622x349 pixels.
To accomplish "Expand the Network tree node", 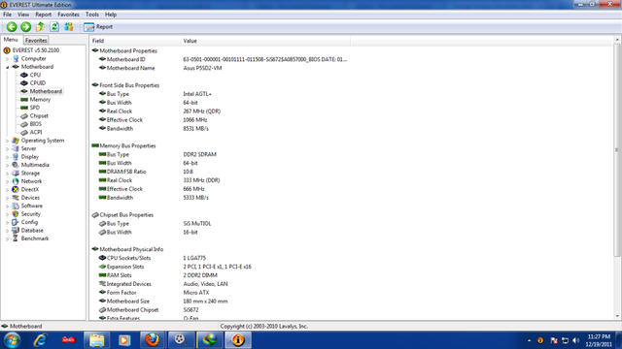I will pos(7,181).
